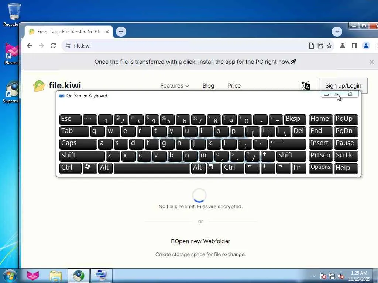
Task: Toggle the left Alt key
Action: pos(105,168)
